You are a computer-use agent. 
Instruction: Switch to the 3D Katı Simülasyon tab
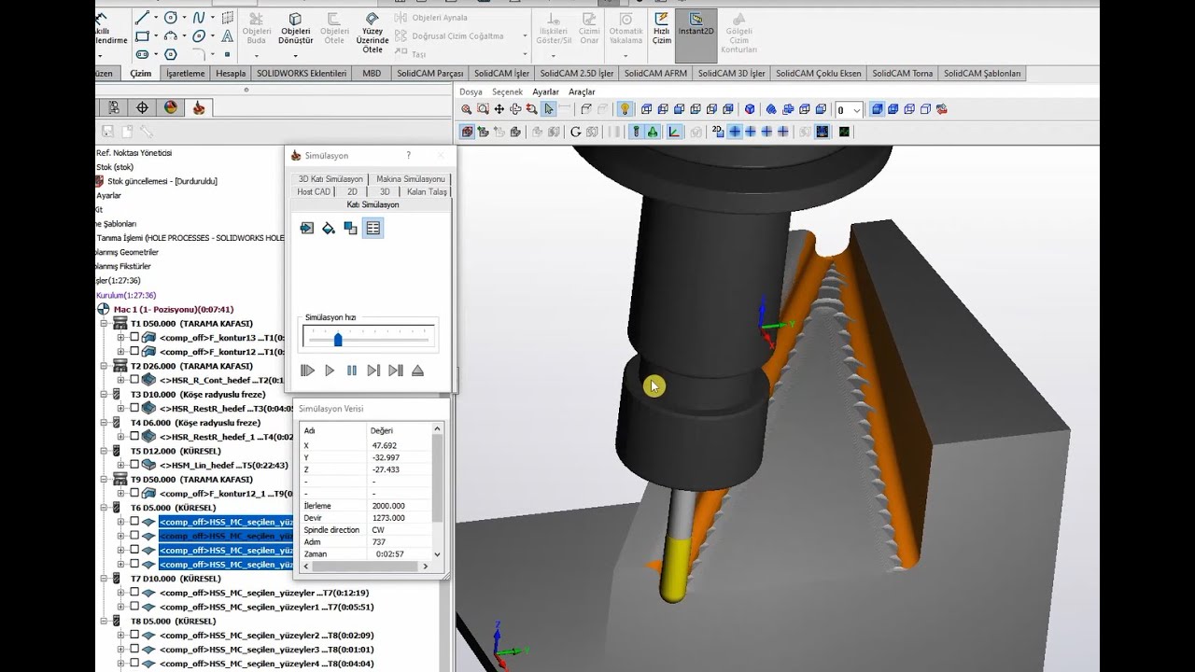(330, 179)
